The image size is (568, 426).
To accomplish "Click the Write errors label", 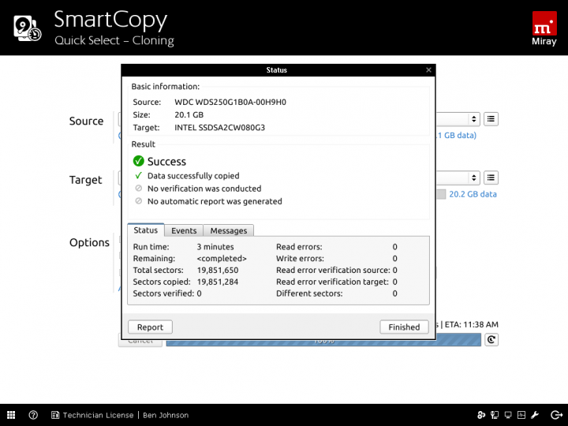I will click(x=301, y=258).
